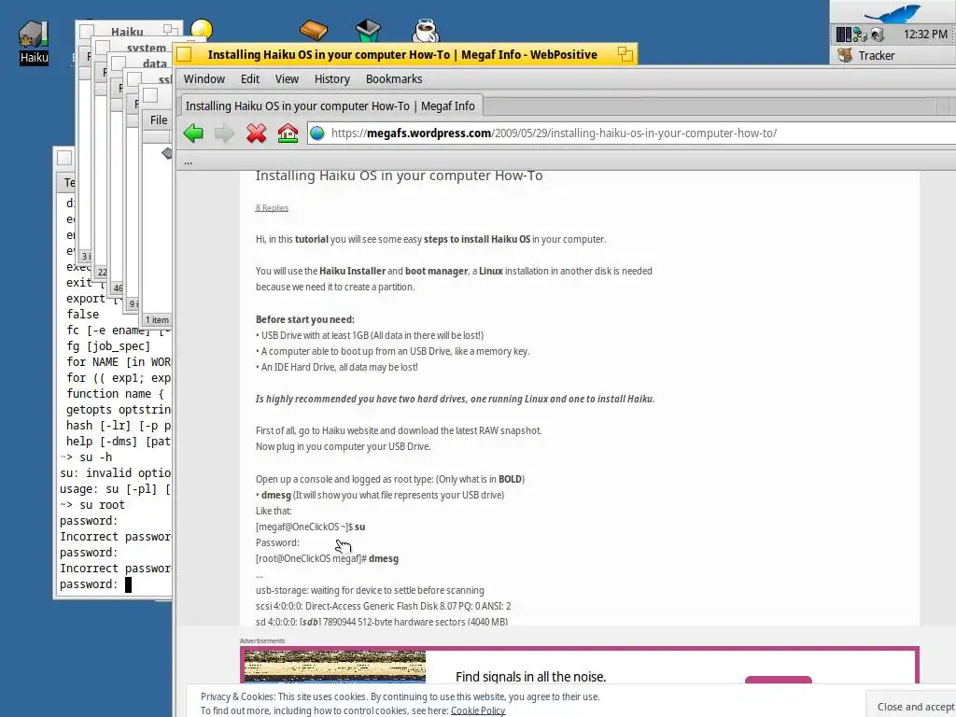Screen dimensions: 956x717
Task: Go to the home page icon
Action: (x=288, y=133)
